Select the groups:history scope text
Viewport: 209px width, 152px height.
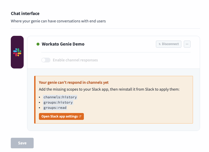tap(58, 102)
